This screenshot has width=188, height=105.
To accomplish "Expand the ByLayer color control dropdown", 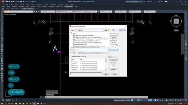I will click(x=48, y=12).
